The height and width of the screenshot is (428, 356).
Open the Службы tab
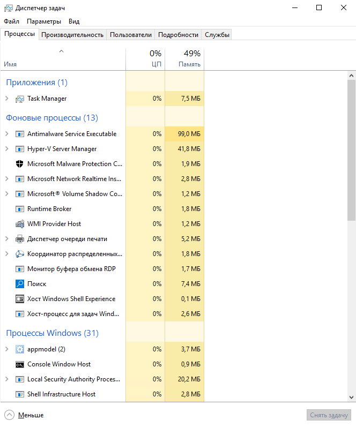coord(217,35)
